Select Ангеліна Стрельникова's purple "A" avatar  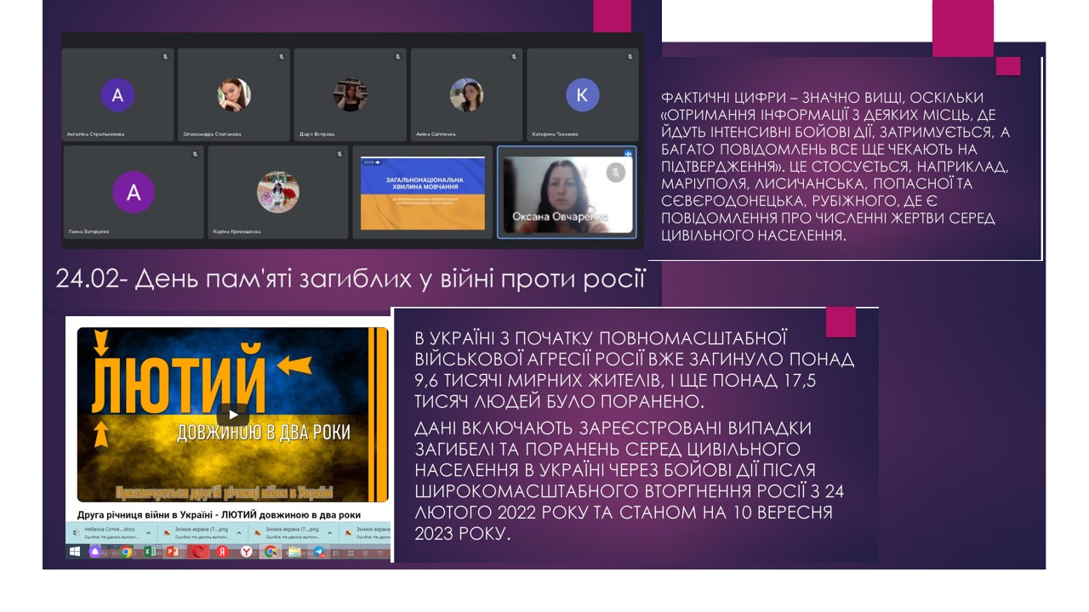[117, 95]
